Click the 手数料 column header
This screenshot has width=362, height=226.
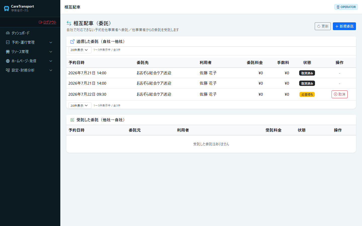point(283,63)
